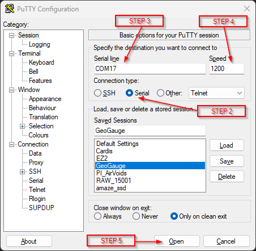Expand the SSH tree node
Viewport: 256px width, 251px height.
pos(22,171)
